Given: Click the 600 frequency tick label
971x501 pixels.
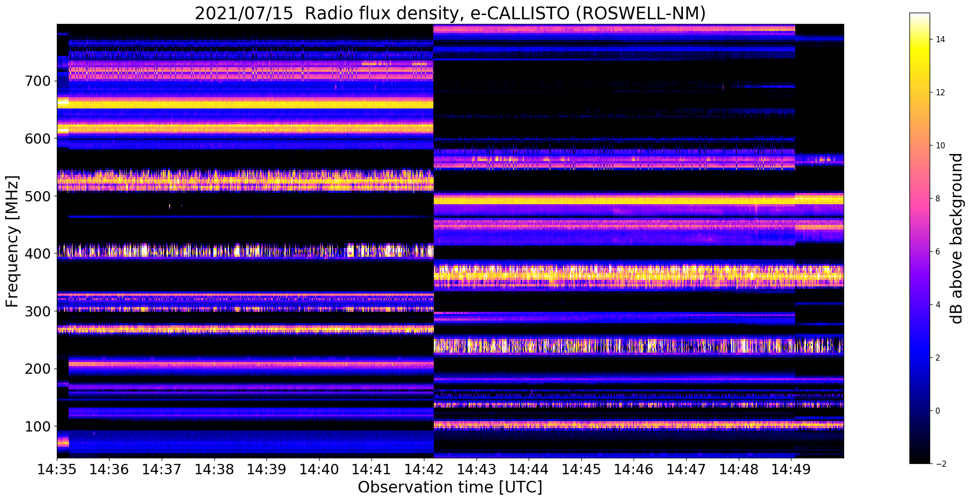Looking at the screenshot, I should [37, 139].
